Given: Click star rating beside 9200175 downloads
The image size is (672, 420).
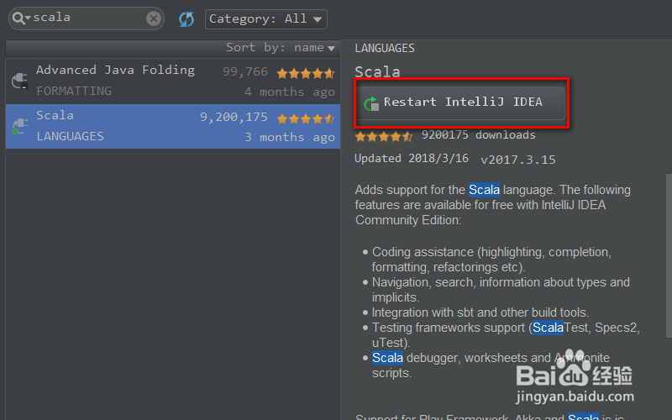Looking at the screenshot, I should pos(384,135).
